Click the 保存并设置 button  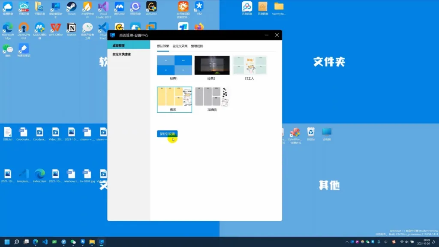click(167, 134)
